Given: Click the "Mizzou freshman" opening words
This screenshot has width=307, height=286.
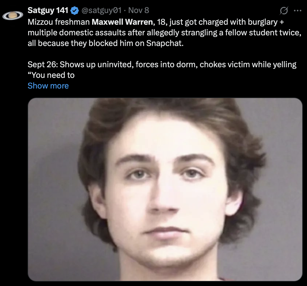Looking at the screenshot, I should 58,22.
